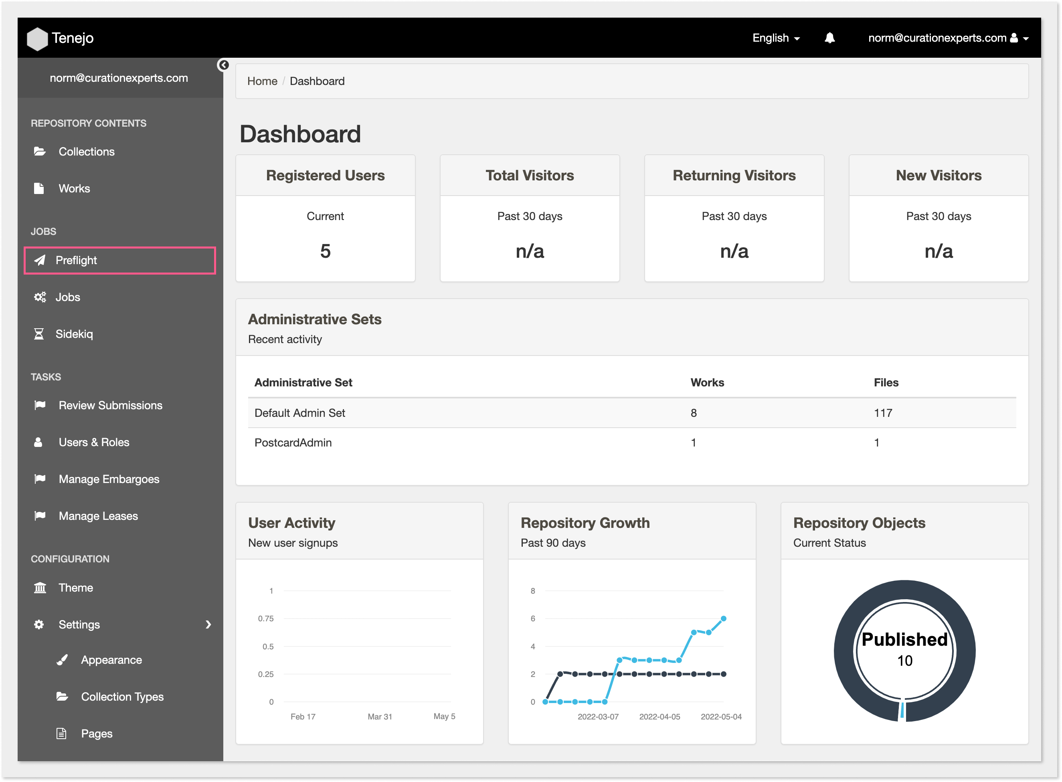Collapse the left sidebar panel

coord(223,65)
